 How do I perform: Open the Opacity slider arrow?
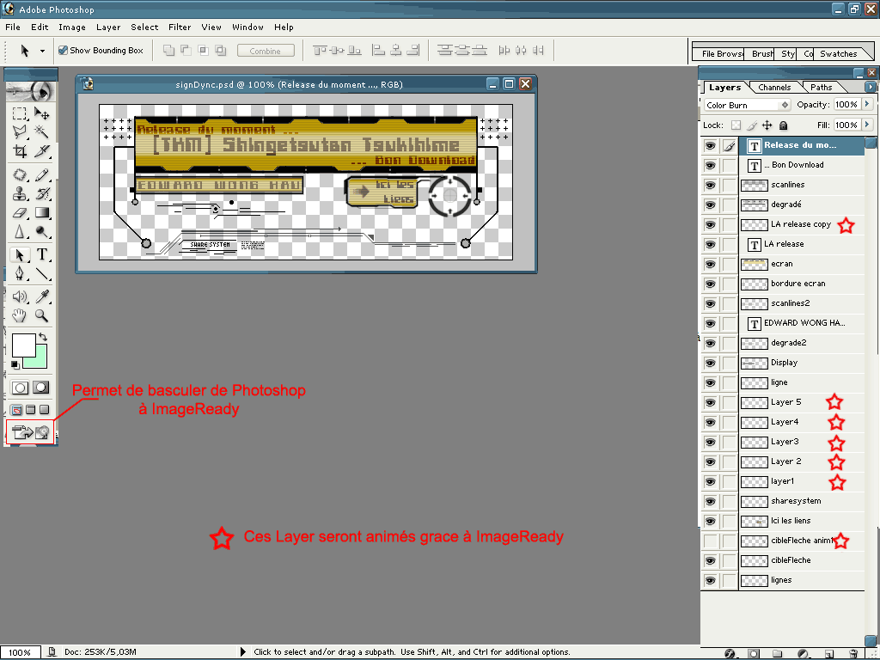[x=867, y=104]
